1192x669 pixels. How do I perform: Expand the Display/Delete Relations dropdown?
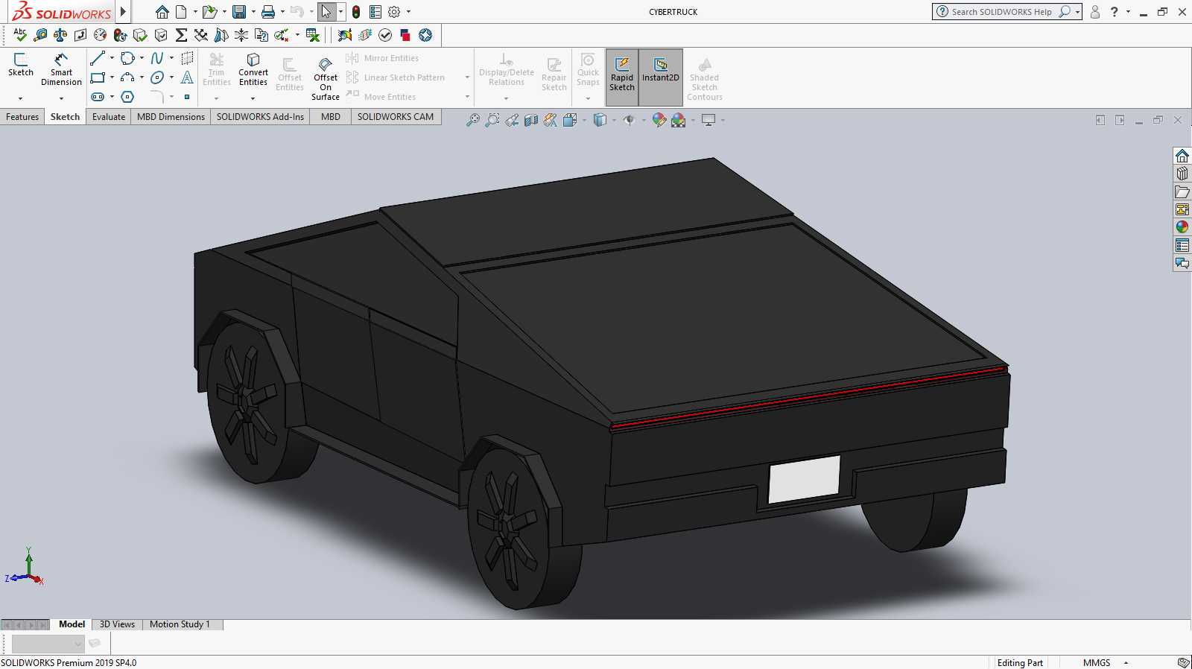[x=506, y=98]
